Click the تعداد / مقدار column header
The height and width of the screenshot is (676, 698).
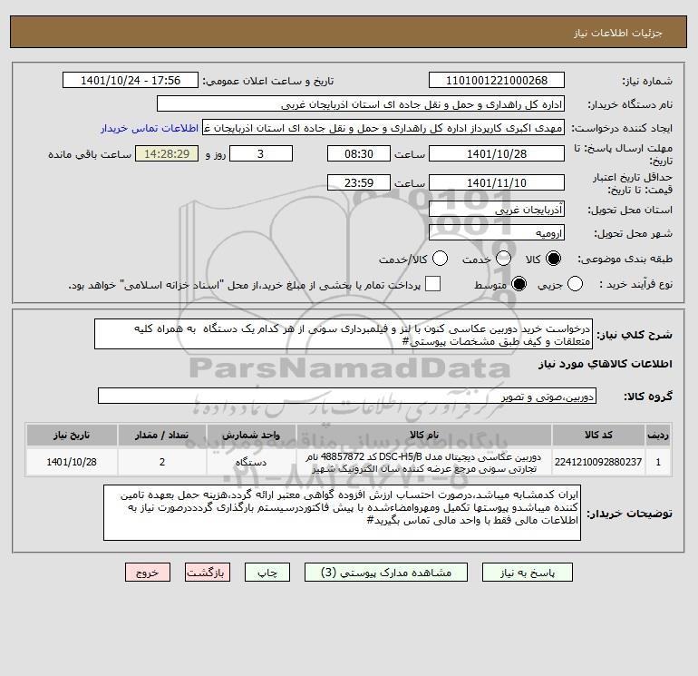pos(162,435)
